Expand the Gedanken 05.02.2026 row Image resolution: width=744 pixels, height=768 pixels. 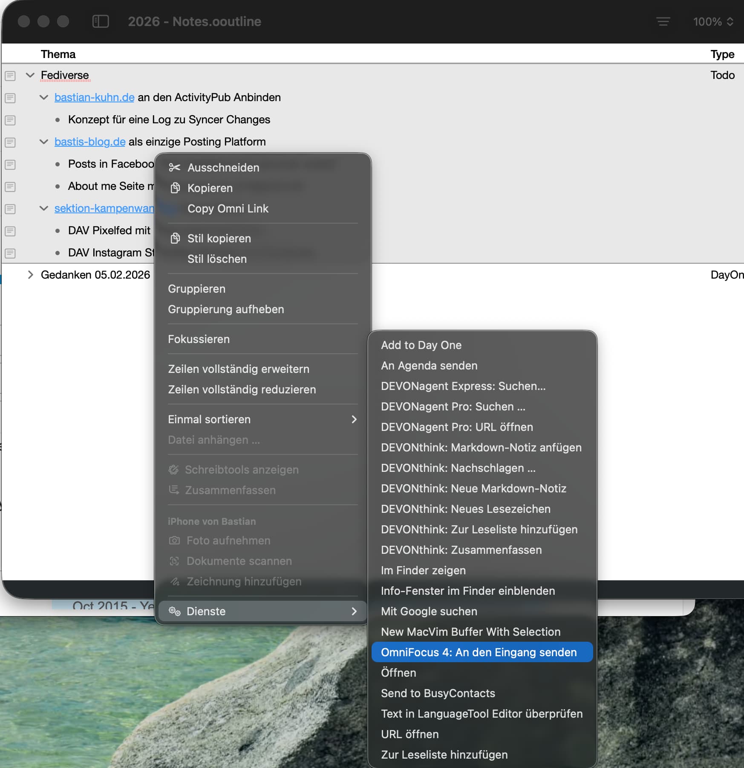[x=30, y=275]
